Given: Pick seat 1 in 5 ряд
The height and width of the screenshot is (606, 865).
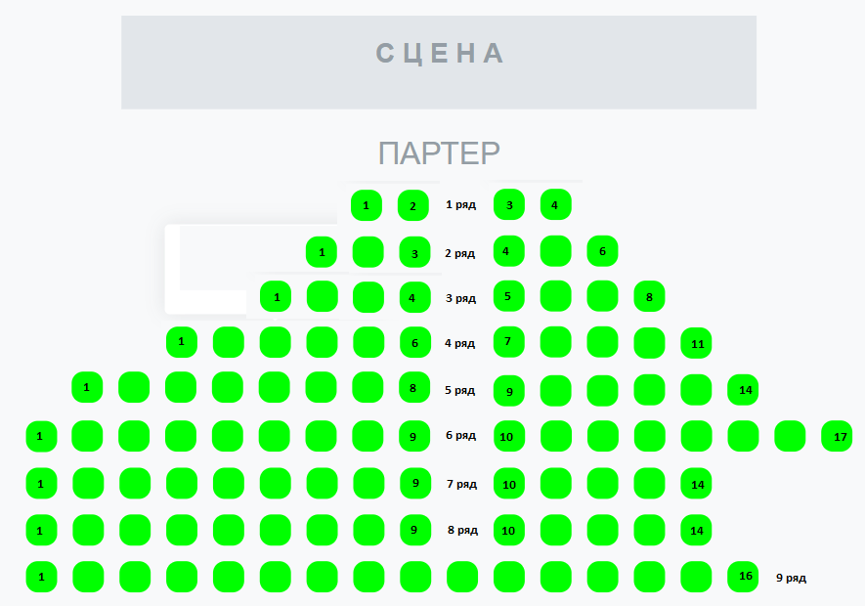Looking at the screenshot, I should (x=87, y=387).
